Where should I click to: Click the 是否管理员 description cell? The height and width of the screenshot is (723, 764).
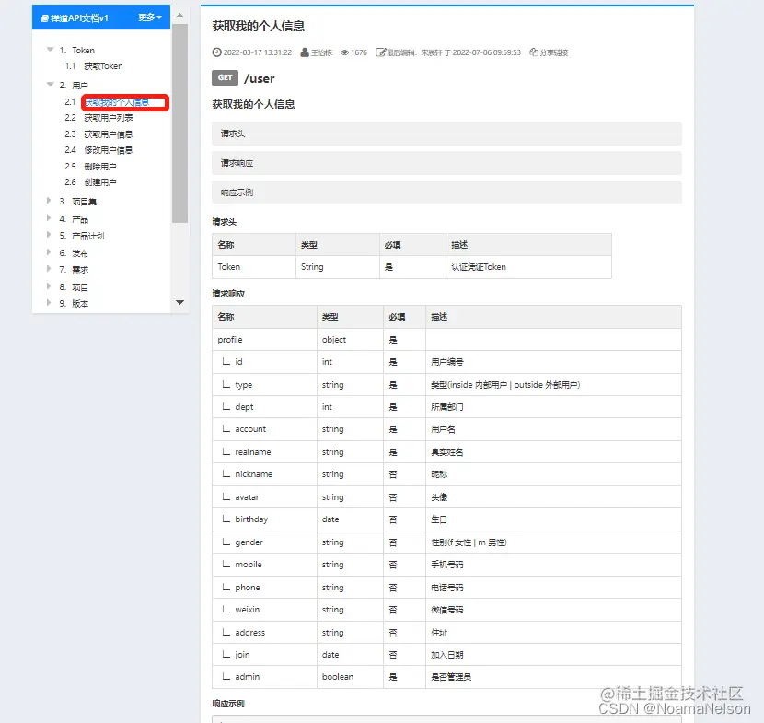pos(553,677)
